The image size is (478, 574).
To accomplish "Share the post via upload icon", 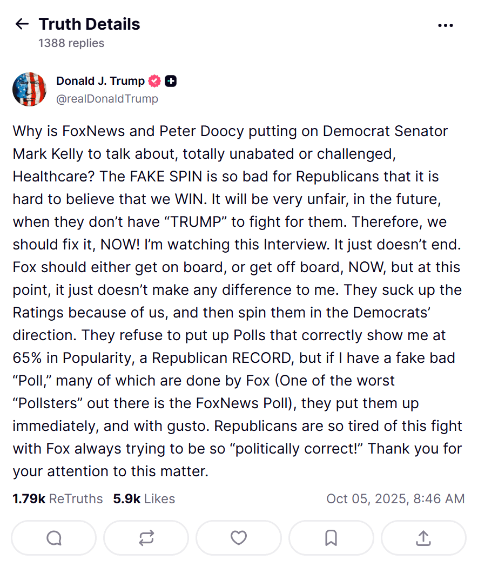I will click(x=423, y=538).
